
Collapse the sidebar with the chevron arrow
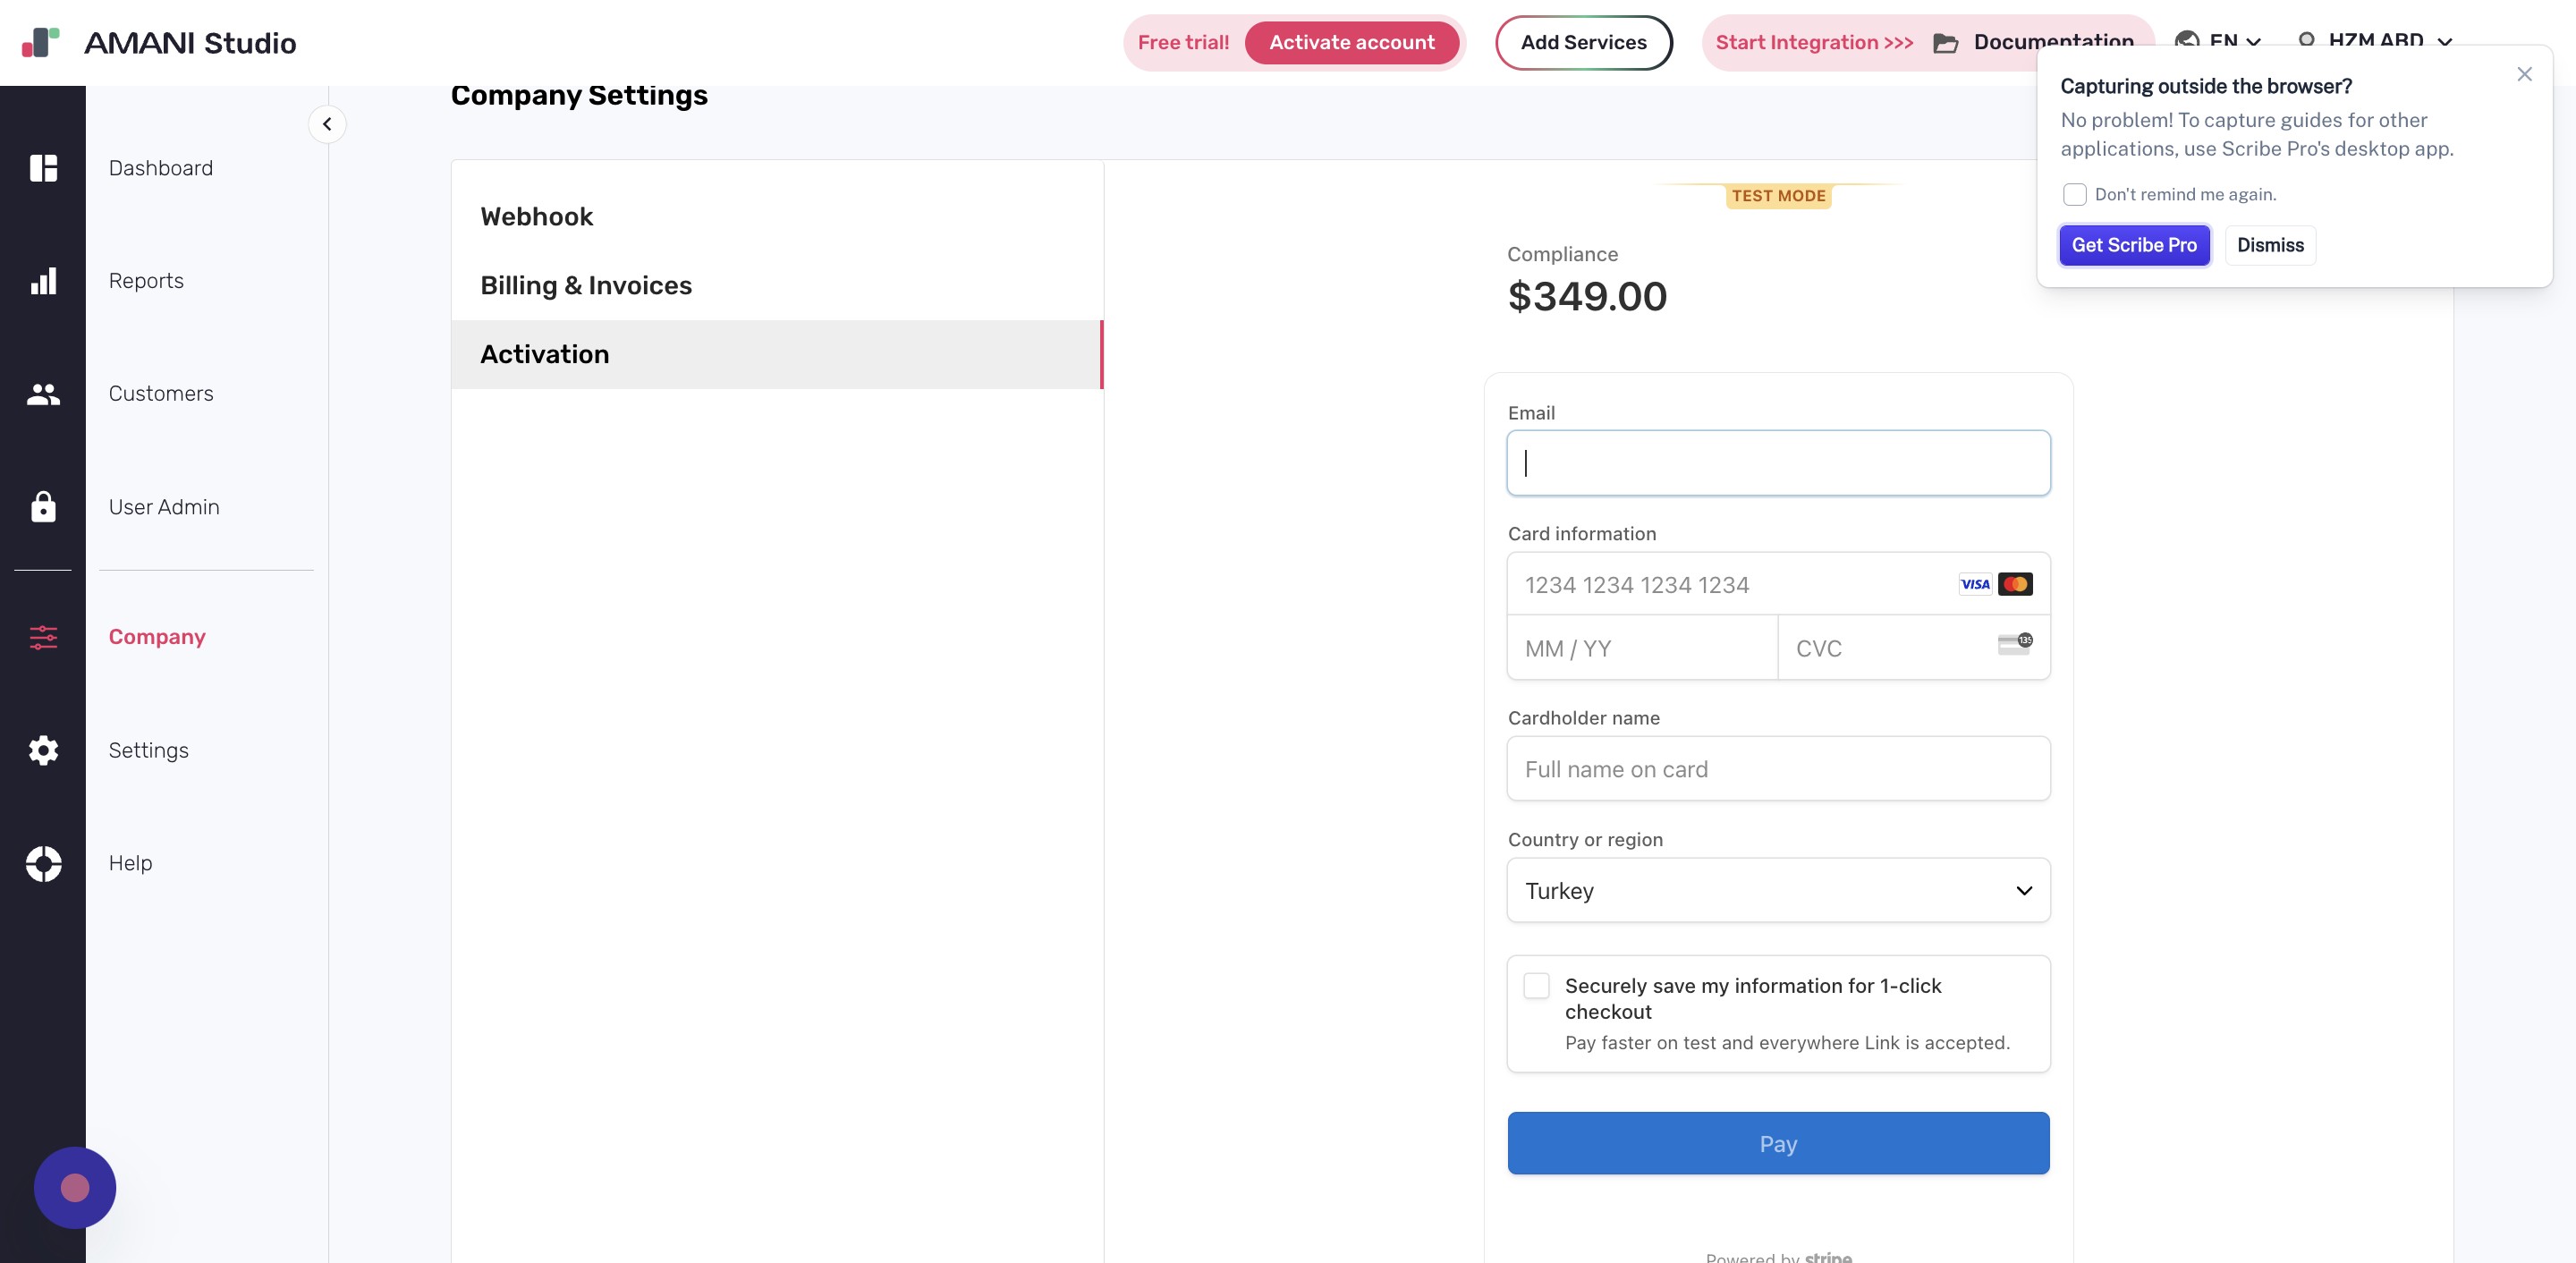327,123
